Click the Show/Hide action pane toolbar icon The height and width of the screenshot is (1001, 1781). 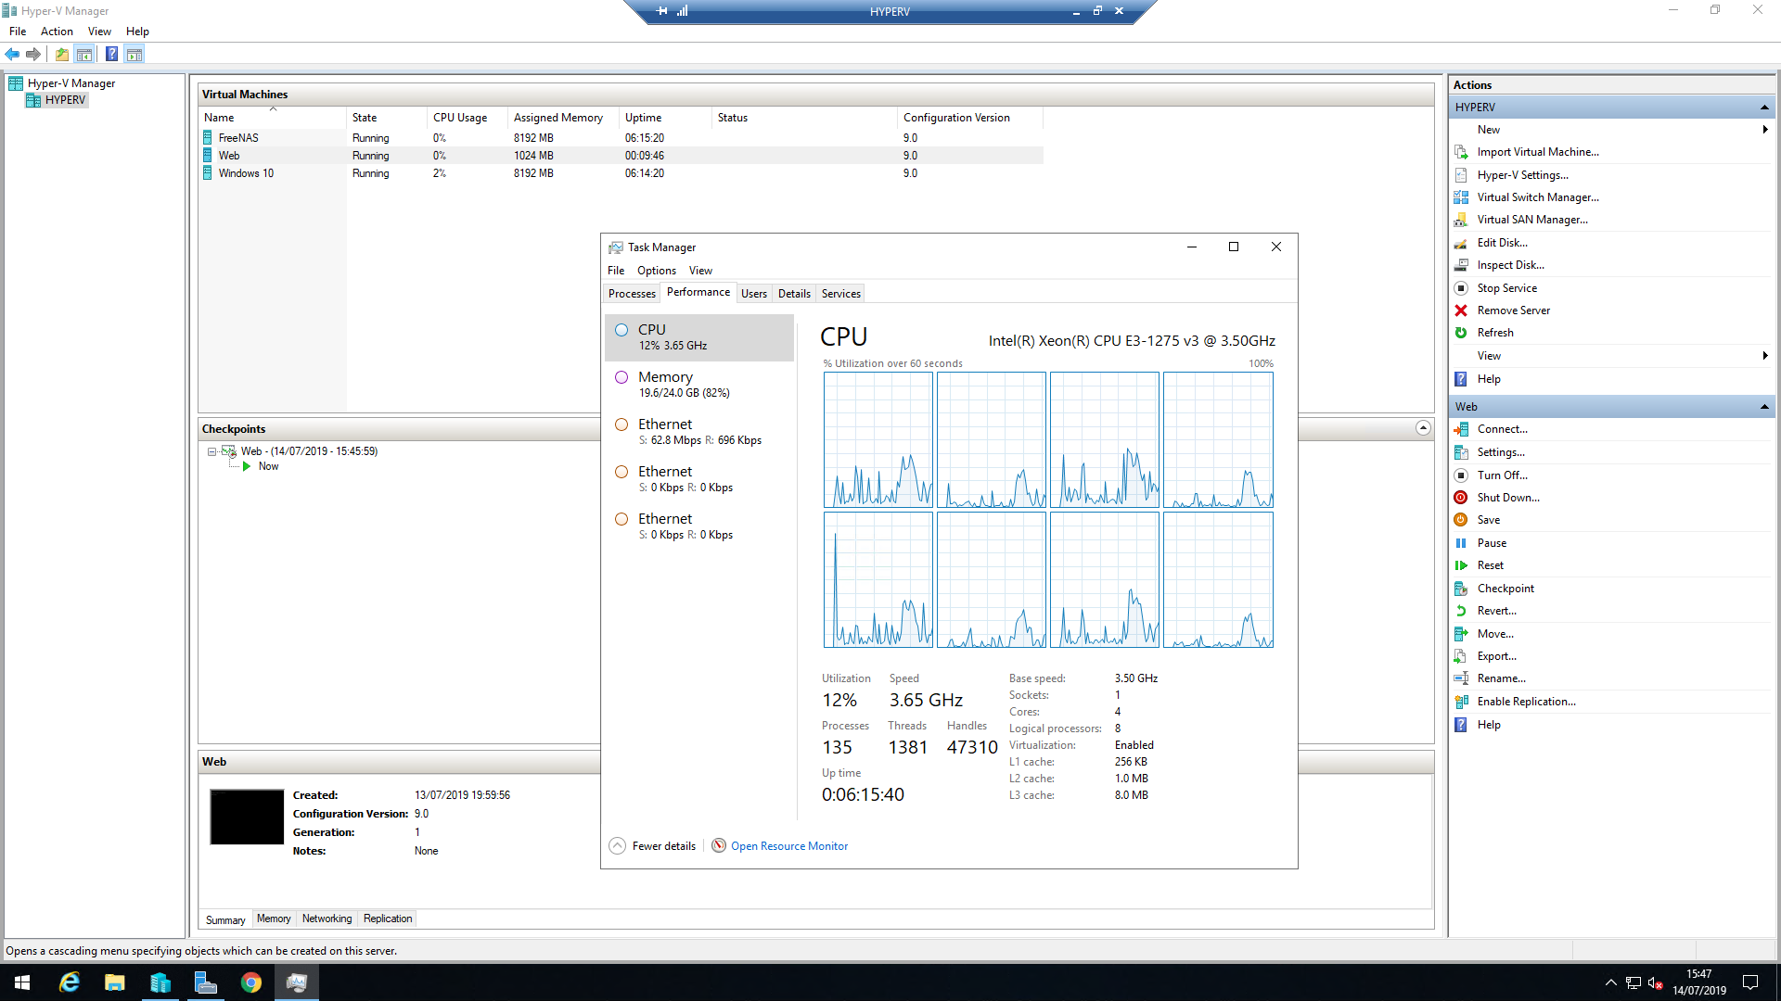click(x=135, y=54)
